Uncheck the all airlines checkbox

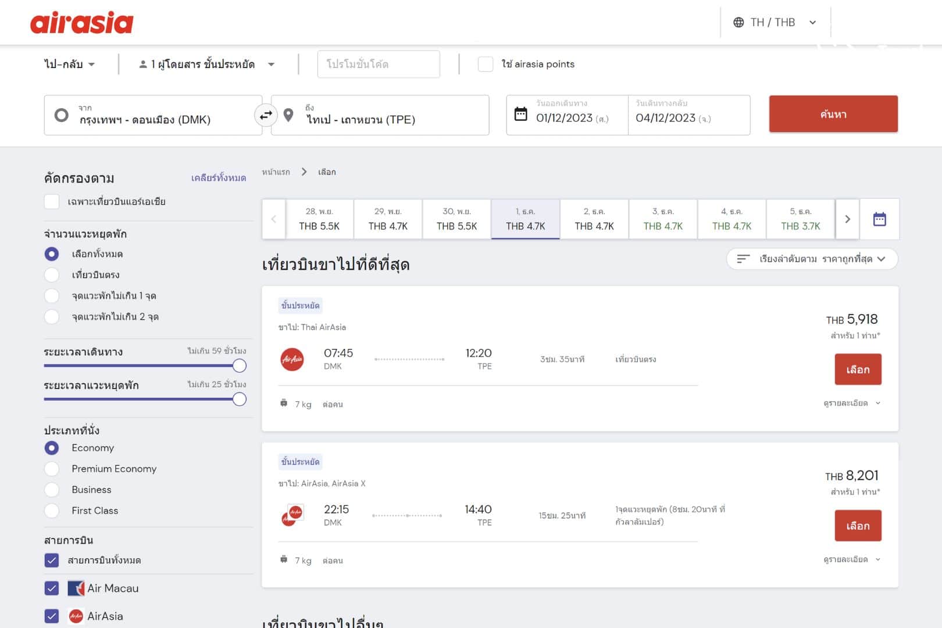coord(52,560)
